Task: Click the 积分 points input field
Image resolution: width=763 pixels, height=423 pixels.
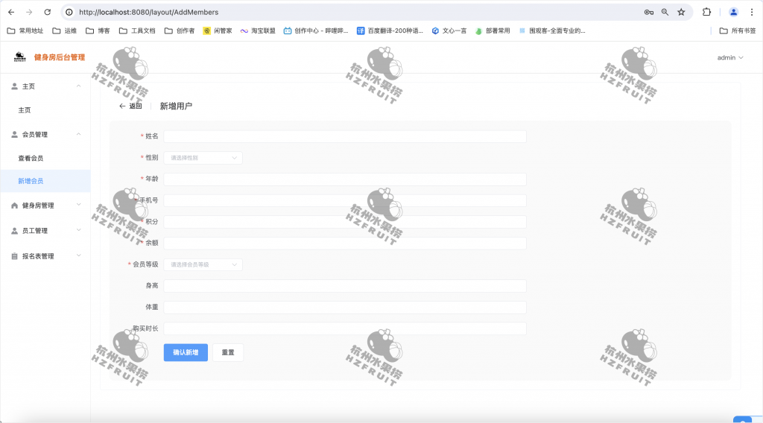Action: (x=345, y=222)
